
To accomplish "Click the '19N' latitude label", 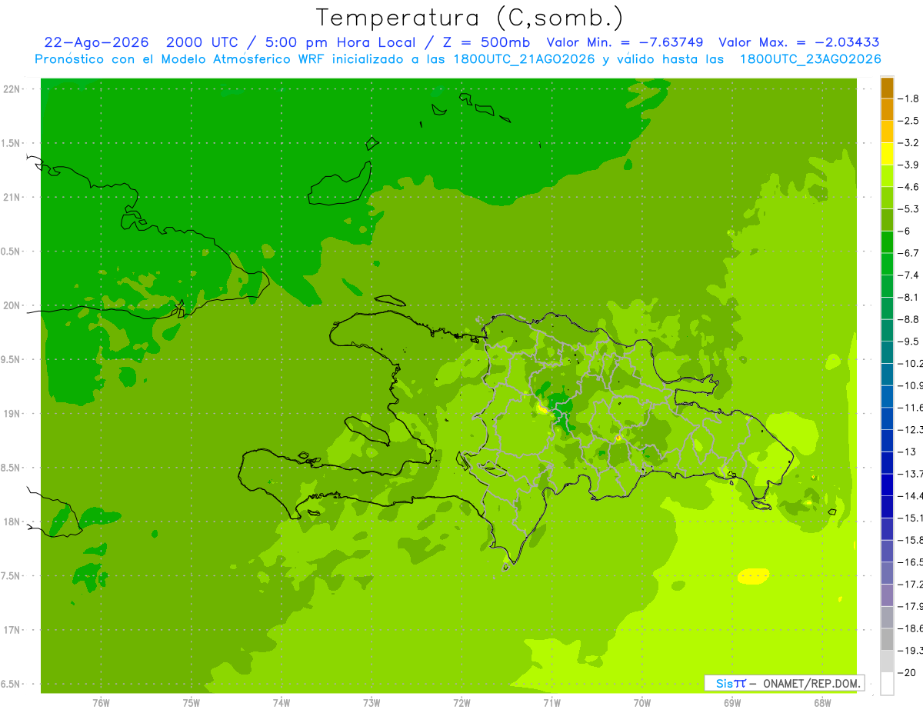I will click(13, 414).
